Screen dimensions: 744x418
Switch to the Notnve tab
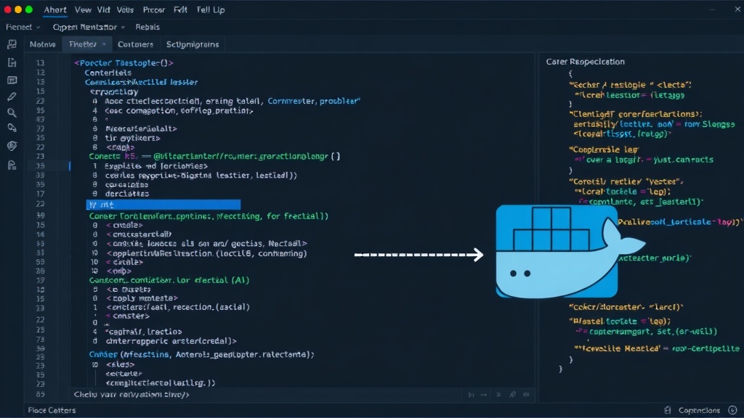43,44
